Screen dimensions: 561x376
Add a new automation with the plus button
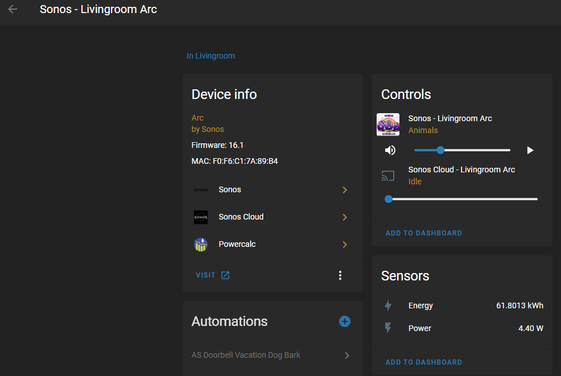tap(344, 321)
